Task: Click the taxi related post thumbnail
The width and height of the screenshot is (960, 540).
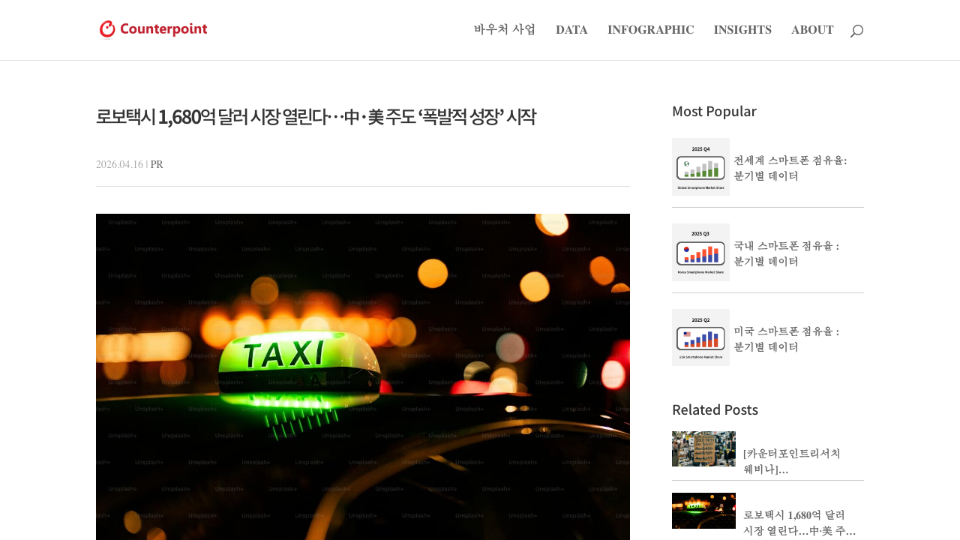Action: click(x=703, y=511)
